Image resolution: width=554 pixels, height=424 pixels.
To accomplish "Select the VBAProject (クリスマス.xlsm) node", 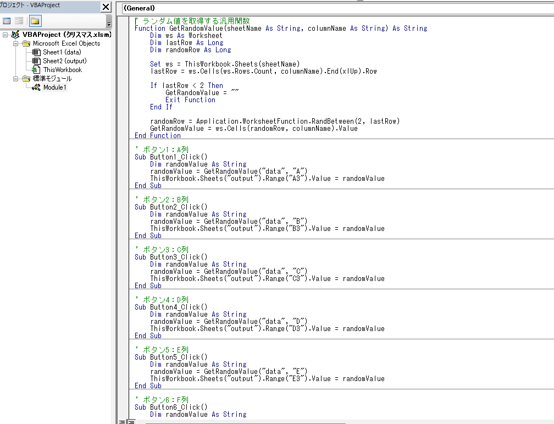I will pyautogui.click(x=67, y=35).
